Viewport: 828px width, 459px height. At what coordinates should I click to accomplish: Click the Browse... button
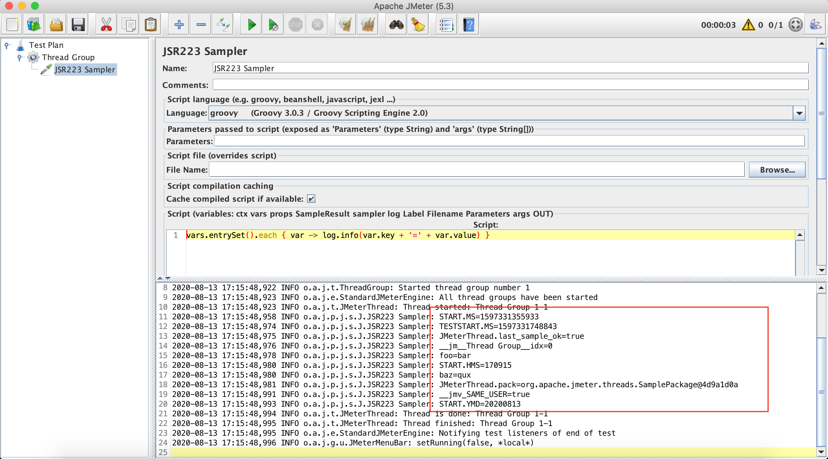tap(777, 170)
